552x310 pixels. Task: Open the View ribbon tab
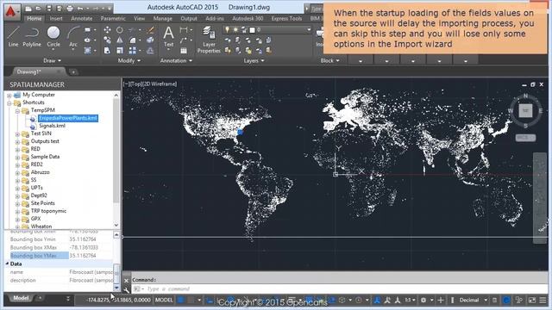139,18
